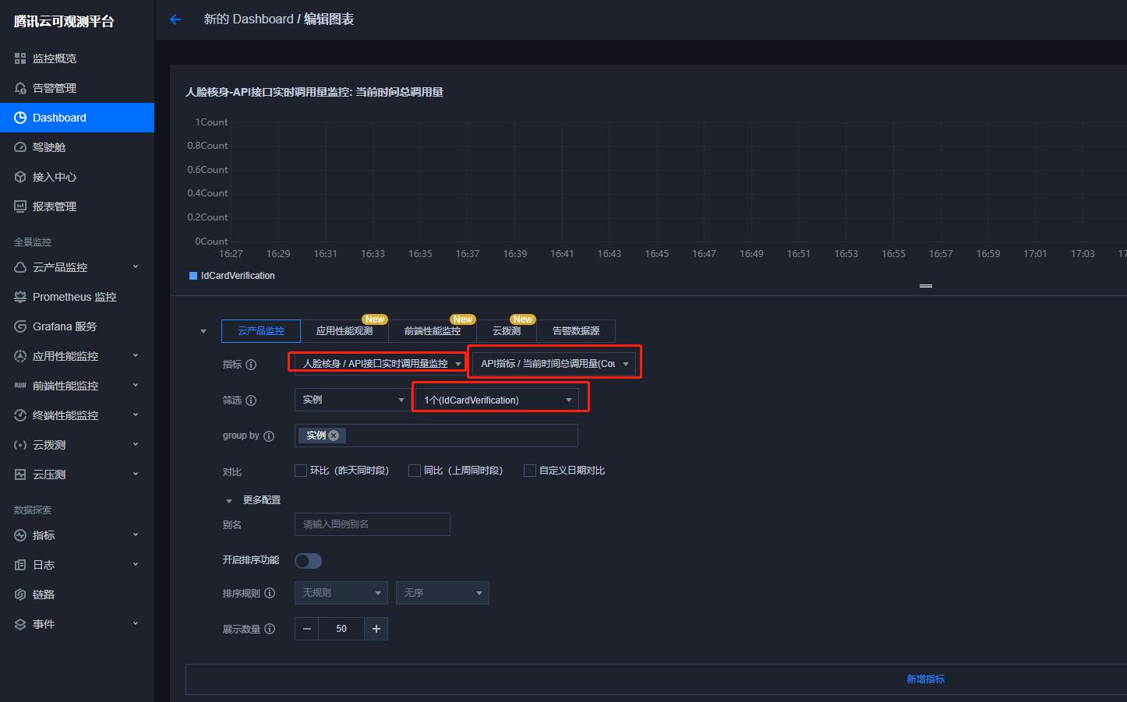Viewport: 1127px width, 702px height.
Task: Expand the 云产品监控 sidebar submenu chevron
Action: point(136,266)
